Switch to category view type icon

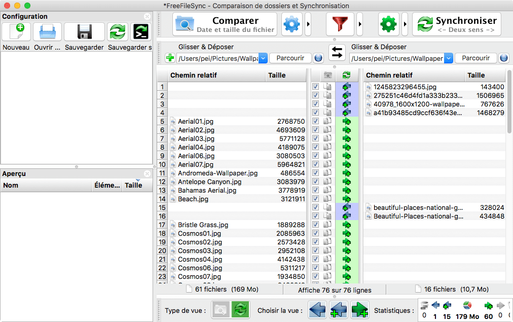[x=221, y=310]
